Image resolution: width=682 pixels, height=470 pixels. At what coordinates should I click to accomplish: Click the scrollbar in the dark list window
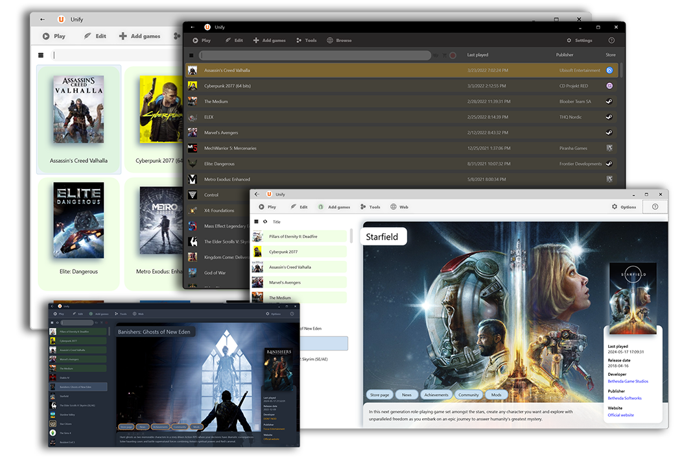(x=622, y=71)
